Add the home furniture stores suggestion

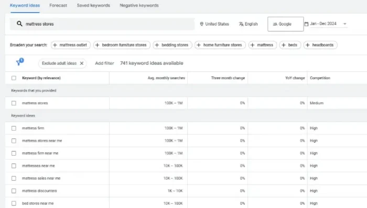220,45
